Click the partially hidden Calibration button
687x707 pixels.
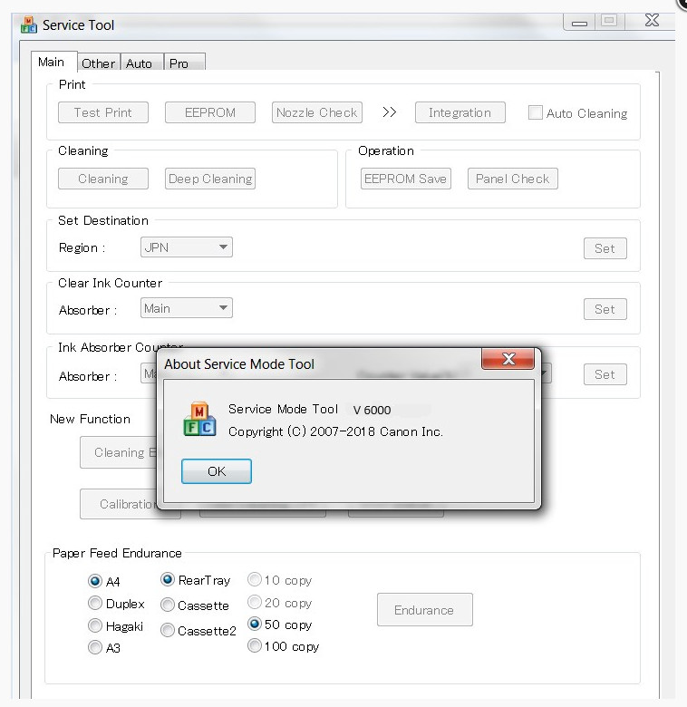tap(119, 504)
